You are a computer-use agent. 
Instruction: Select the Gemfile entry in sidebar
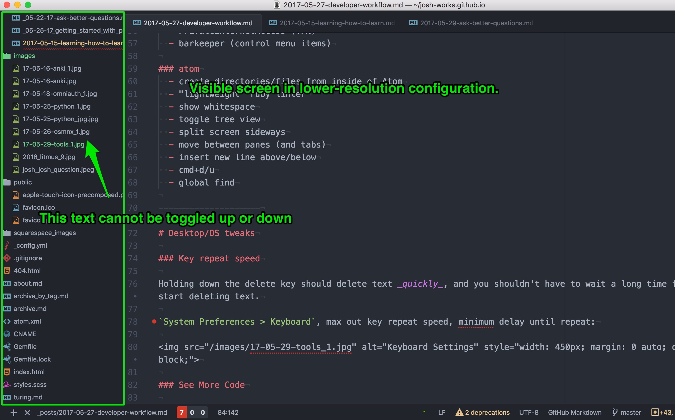tap(25, 346)
